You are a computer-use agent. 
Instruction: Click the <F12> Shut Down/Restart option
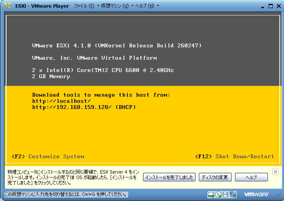pyautogui.click(x=235, y=156)
